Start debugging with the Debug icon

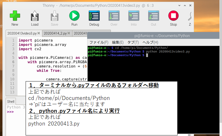click(x=94, y=16)
